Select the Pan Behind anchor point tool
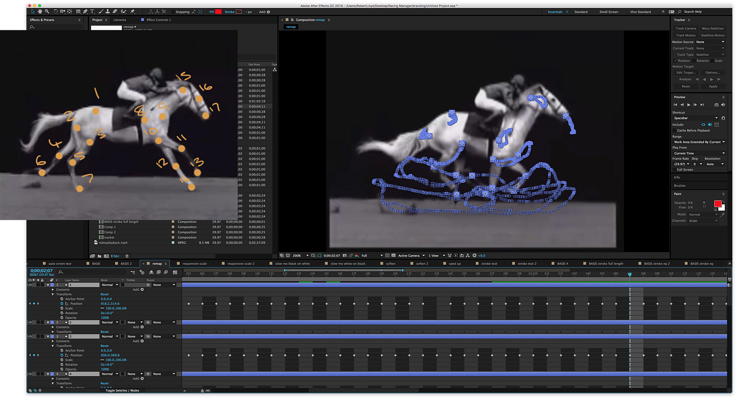The width and height of the screenshot is (737, 399). (x=69, y=12)
